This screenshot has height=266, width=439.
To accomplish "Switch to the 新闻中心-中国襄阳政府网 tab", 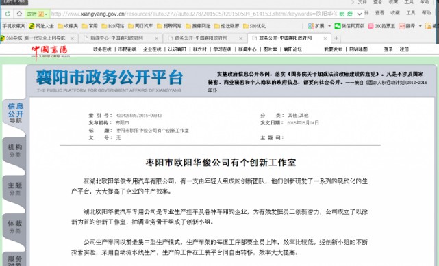I will click(117, 38).
